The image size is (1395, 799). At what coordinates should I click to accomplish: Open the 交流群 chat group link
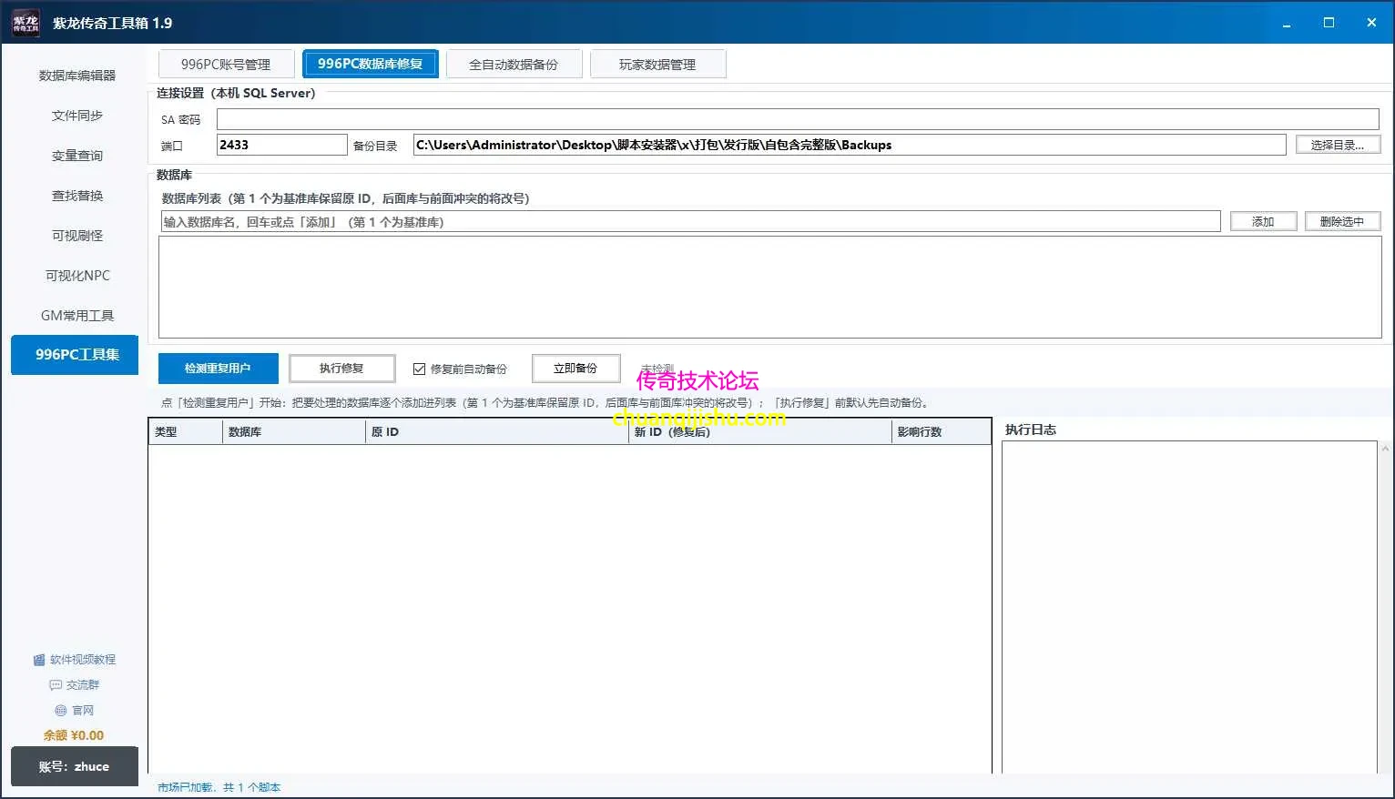(75, 685)
